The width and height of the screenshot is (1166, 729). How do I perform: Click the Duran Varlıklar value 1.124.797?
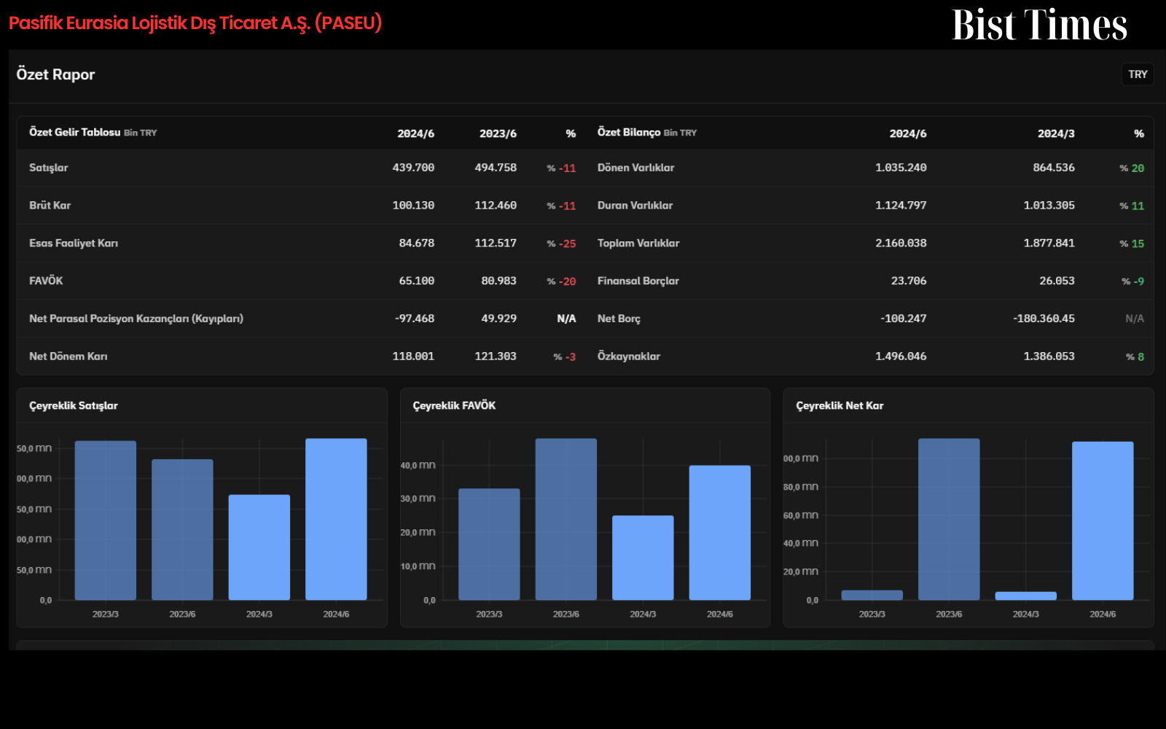coord(901,206)
